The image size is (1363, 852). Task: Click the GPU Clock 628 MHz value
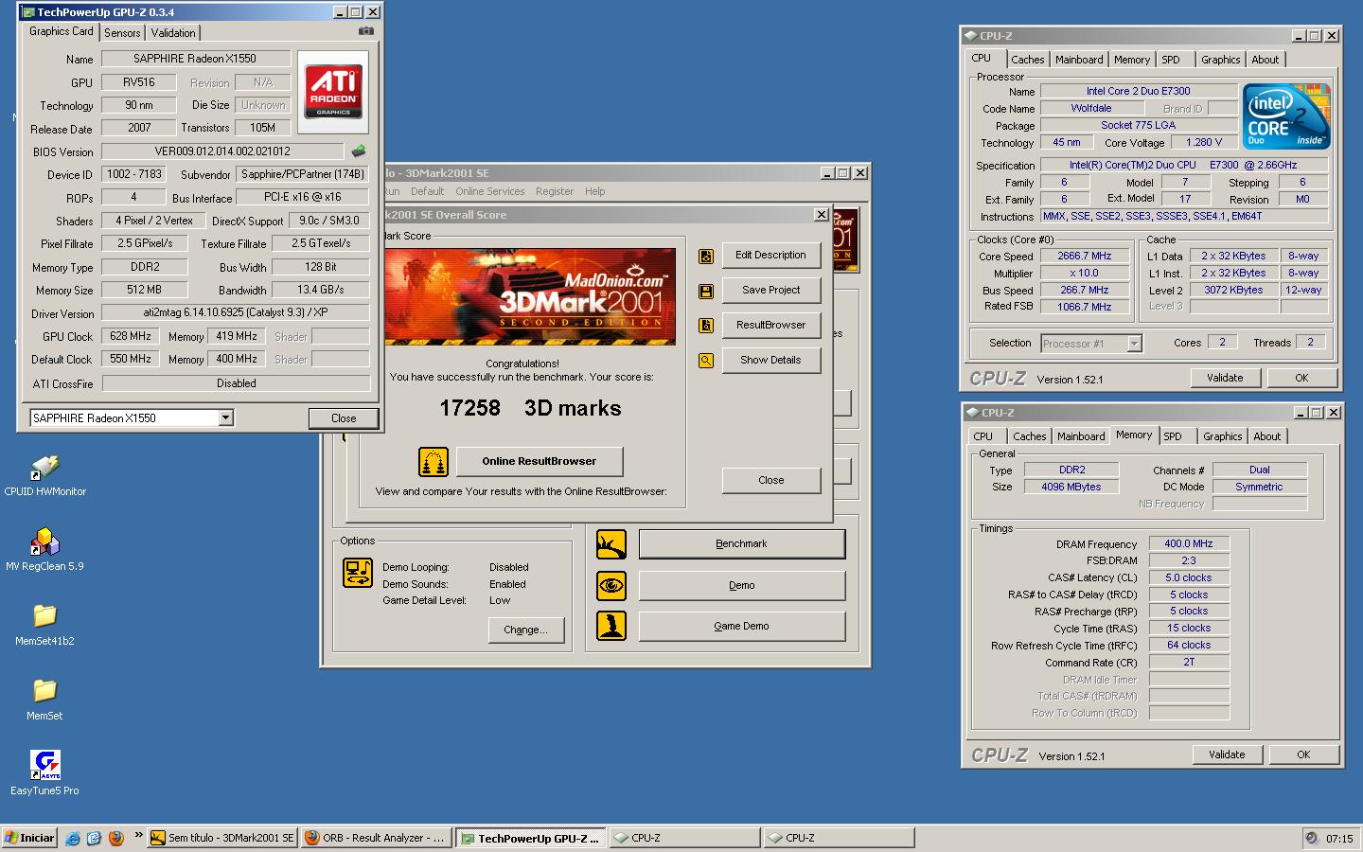pos(131,336)
